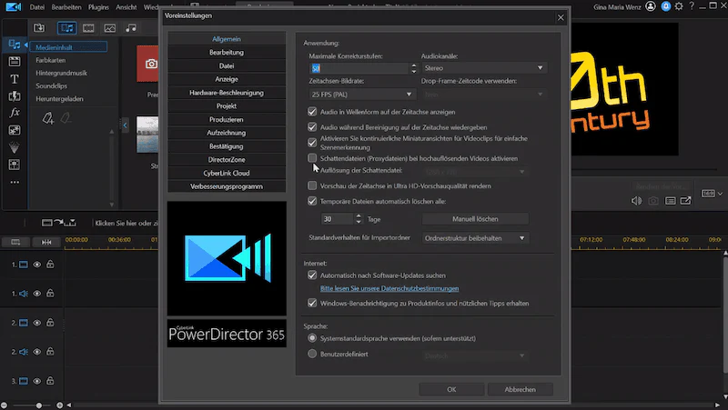Toggle Audio während Bereinigung checkbox
Screen dimensions: 728x410
(x=312, y=126)
